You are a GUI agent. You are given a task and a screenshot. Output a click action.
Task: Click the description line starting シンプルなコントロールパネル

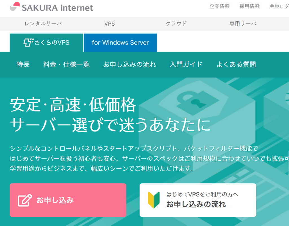pyautogui.click(x=134, y=148)
